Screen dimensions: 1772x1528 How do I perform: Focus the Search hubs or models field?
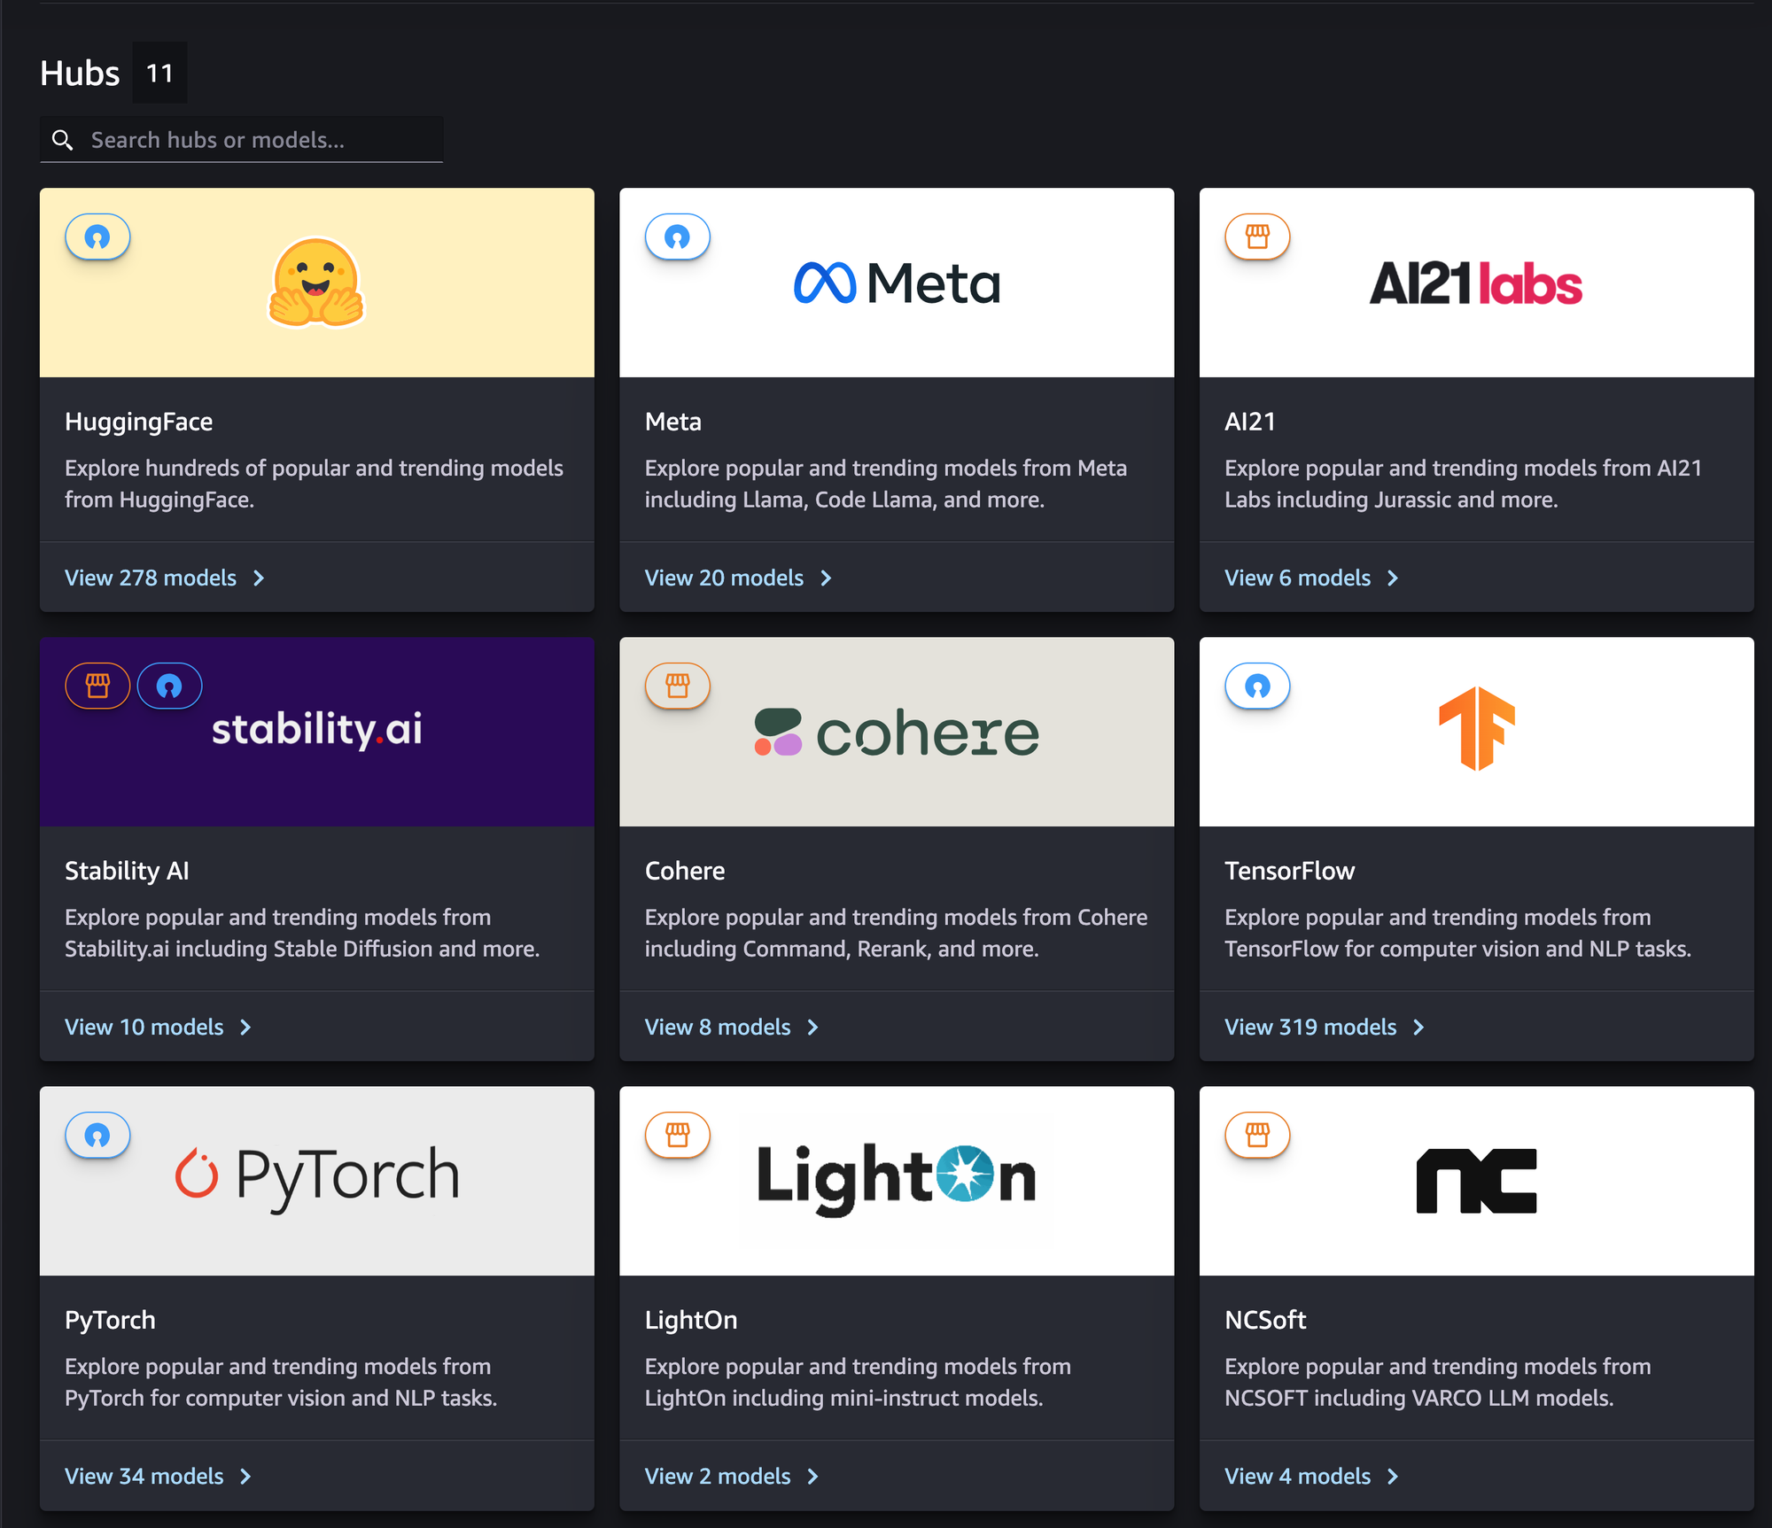[257, 140]
